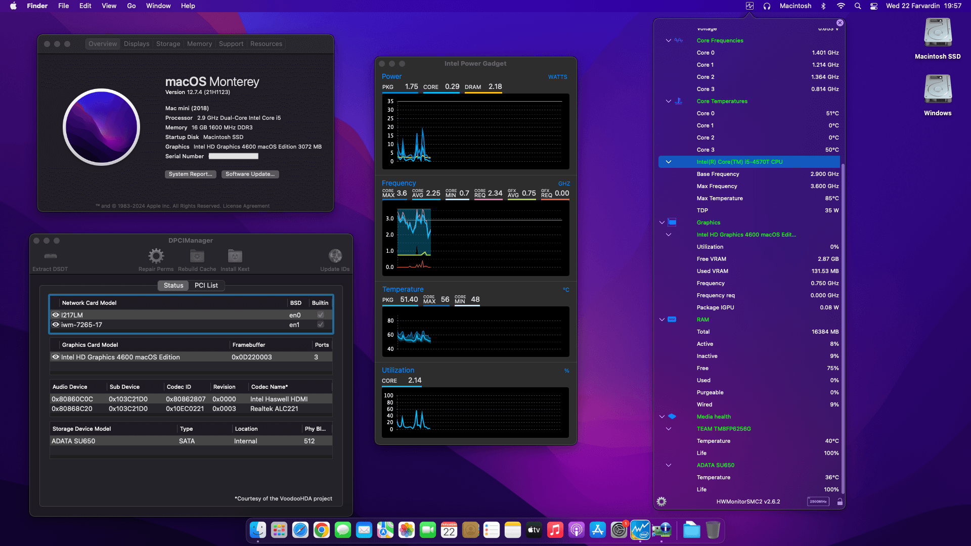Screen dimensions: 971x546
Task: Open HWMonitorSMC2 settings gear
Action: pos(661,502)
